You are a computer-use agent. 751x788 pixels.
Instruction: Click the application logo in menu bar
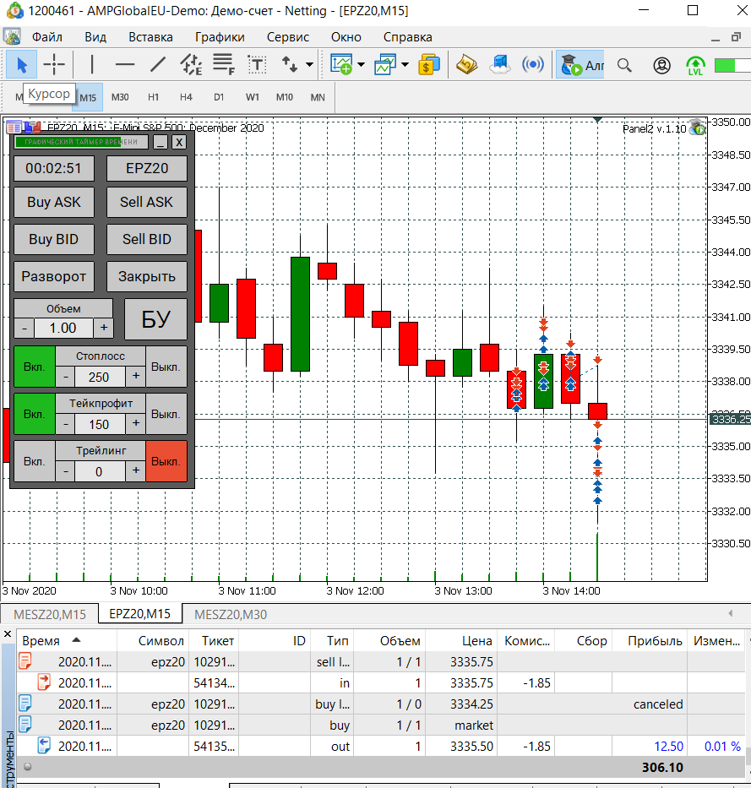(12, 36)
